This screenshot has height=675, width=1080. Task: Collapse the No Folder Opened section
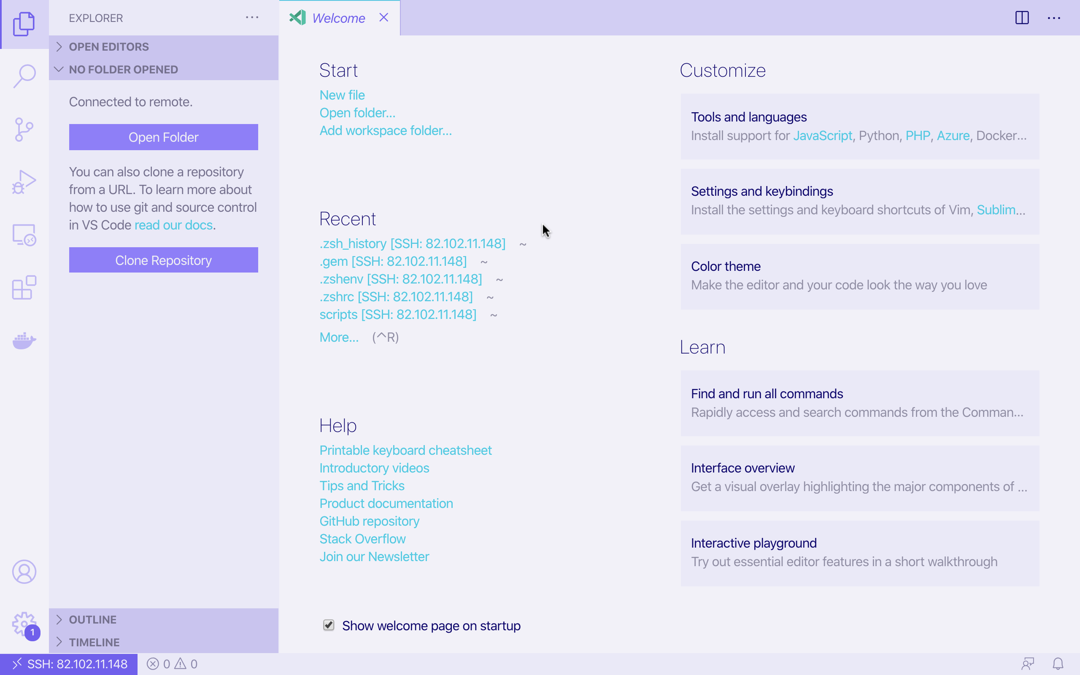(123, 69)
